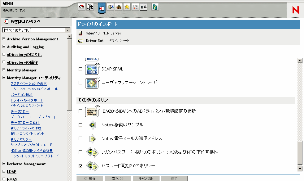The width and height of the screenshot is (304, 181).
Task: Click the レガシパスワード同期1.0 double arrow icon
Action: [x=92, y=152]
